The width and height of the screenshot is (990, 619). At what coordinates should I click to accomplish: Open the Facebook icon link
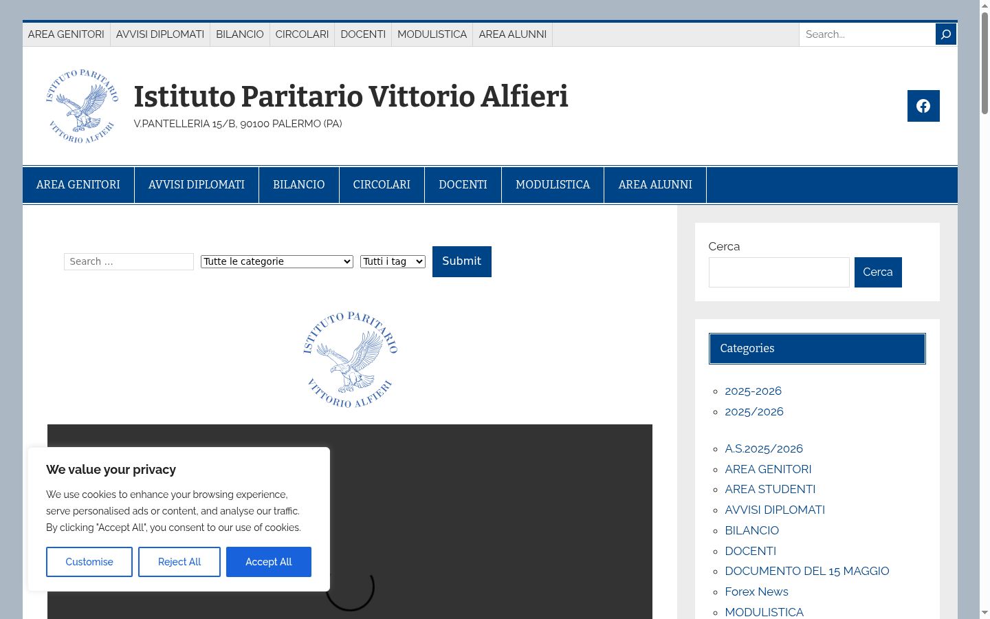tap(923, 106)
